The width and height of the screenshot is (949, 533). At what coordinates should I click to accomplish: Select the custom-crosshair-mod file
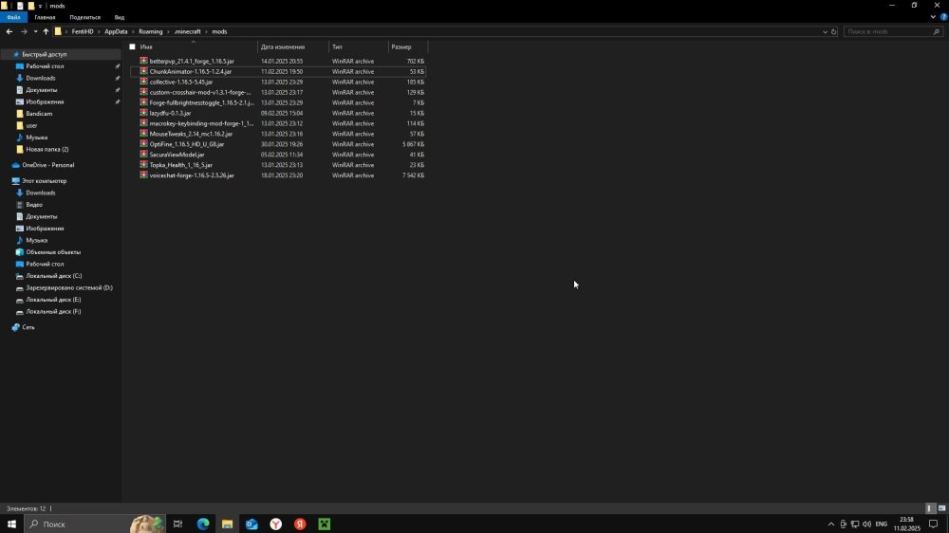[x=199, y=92]
